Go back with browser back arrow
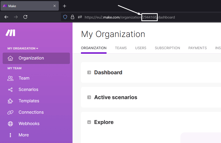Image resolution: width=221 pixels, height=143 pixels. point(6,17)
